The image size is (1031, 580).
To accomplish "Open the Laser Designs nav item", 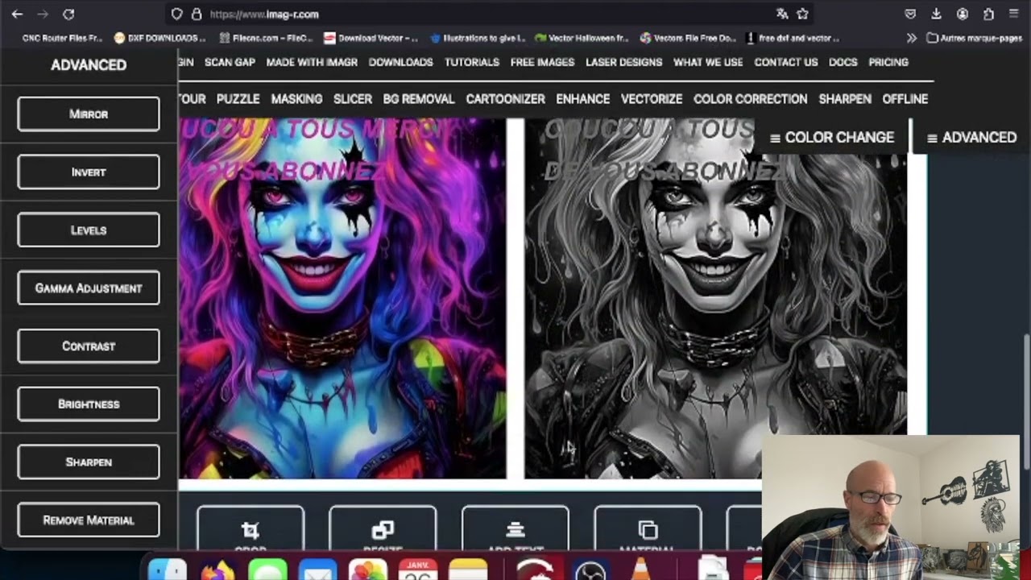I will (x=623, y=62).
